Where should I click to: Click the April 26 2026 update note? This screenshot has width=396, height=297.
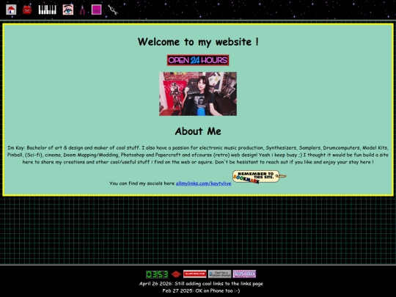(x=201, y=284)
